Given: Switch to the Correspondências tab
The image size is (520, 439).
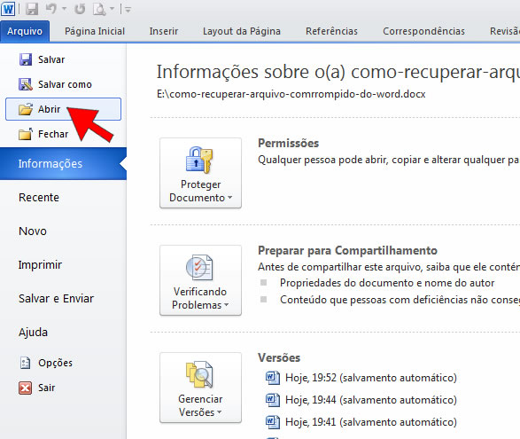Looking at the screenshot, I should point(423,31).
